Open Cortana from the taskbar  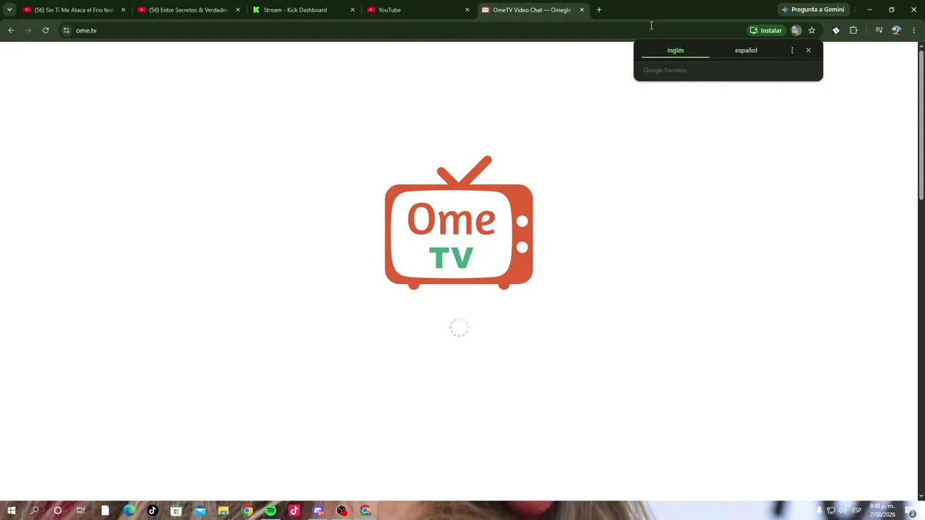(x=58, y=511)
